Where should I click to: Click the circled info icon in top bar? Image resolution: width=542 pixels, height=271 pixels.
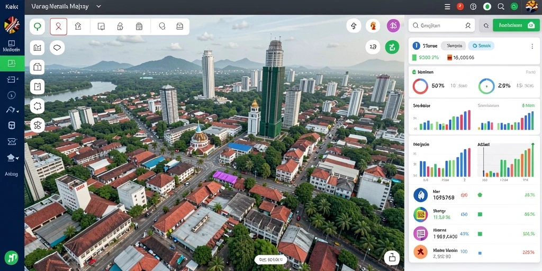point(474,6)
